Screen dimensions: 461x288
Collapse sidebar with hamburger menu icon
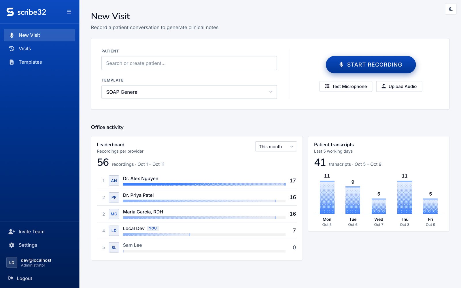[x=69, y=12]
